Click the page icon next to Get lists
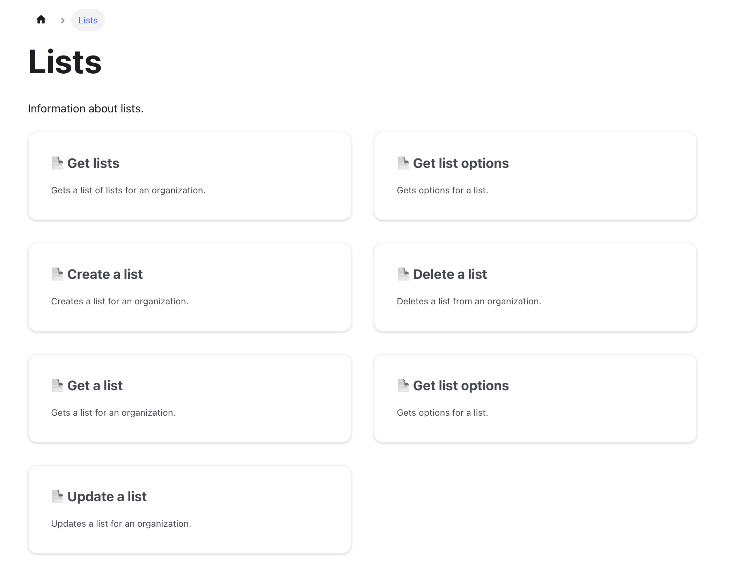The height and width of the screenshot is (571, 739). pos(57,163)
